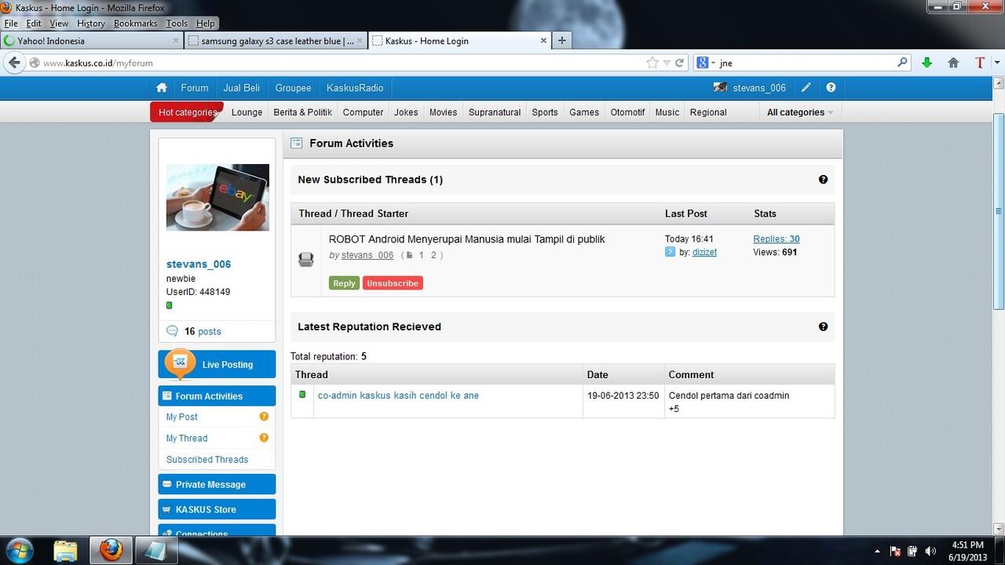The height and width of the screenshot is (565, 1005).
Task: Select the Lounge category
Action: click(x=247, y=112)
